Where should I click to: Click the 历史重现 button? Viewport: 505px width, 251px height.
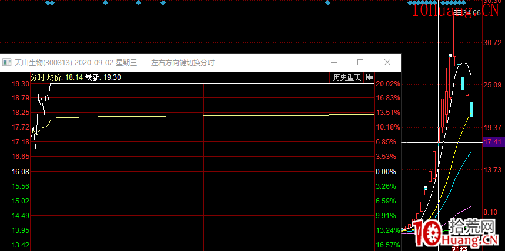[347, 77]
